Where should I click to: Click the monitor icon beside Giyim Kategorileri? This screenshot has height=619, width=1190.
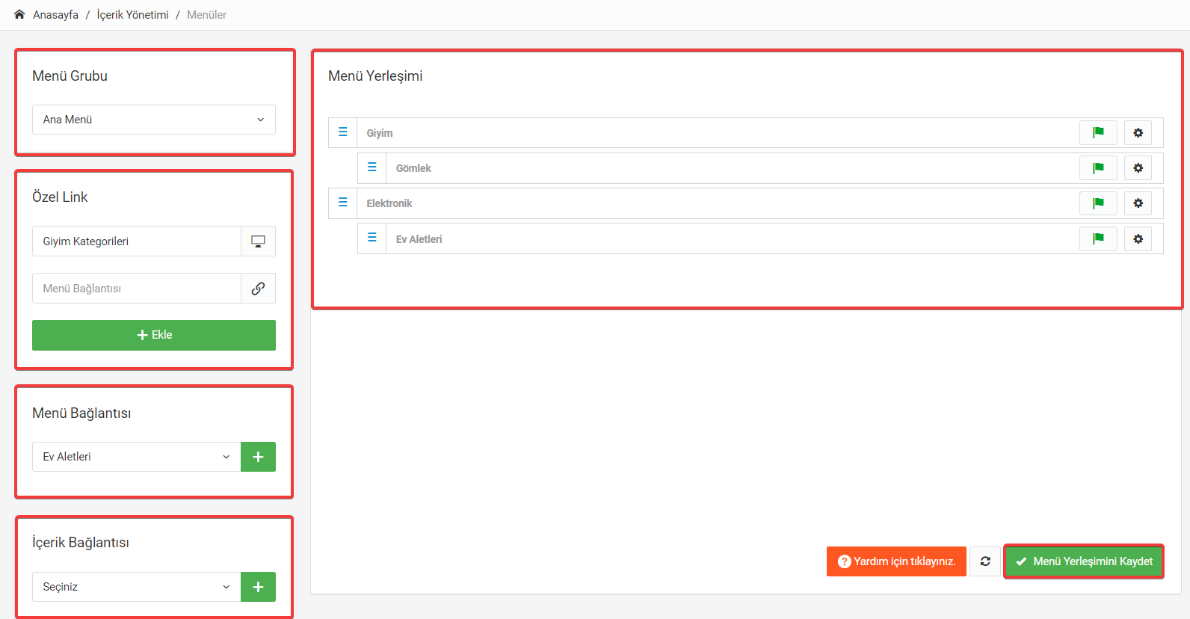[x=258, y=241]
